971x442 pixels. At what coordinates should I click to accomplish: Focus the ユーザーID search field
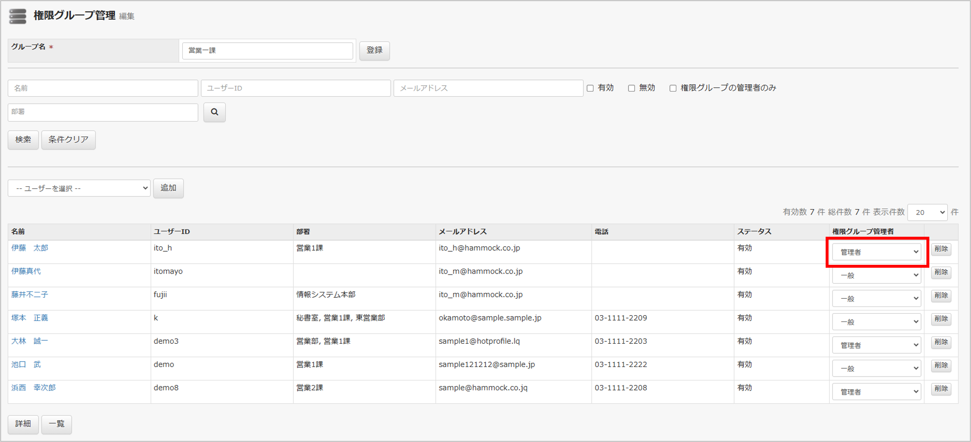click(x=296, y=88)
